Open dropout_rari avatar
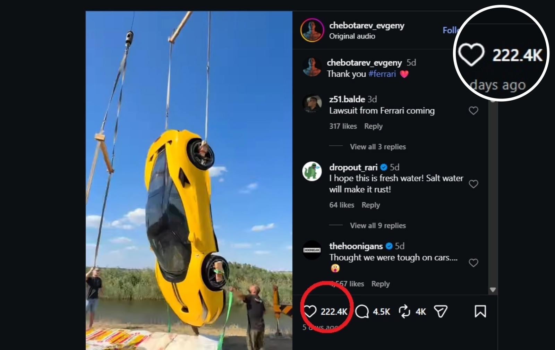The height and width of the screenshot is (350, 555). tap(312, 171)
